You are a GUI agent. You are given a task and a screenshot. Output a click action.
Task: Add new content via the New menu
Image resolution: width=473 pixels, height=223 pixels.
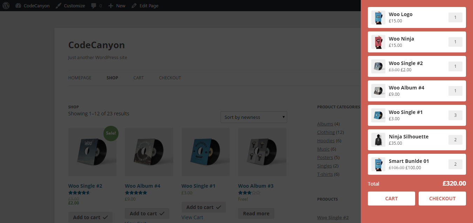(x=117, y=6)
